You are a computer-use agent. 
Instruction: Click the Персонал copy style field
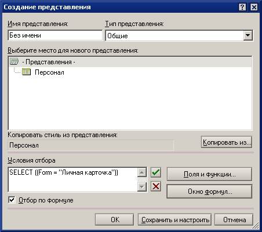(91, 145)
